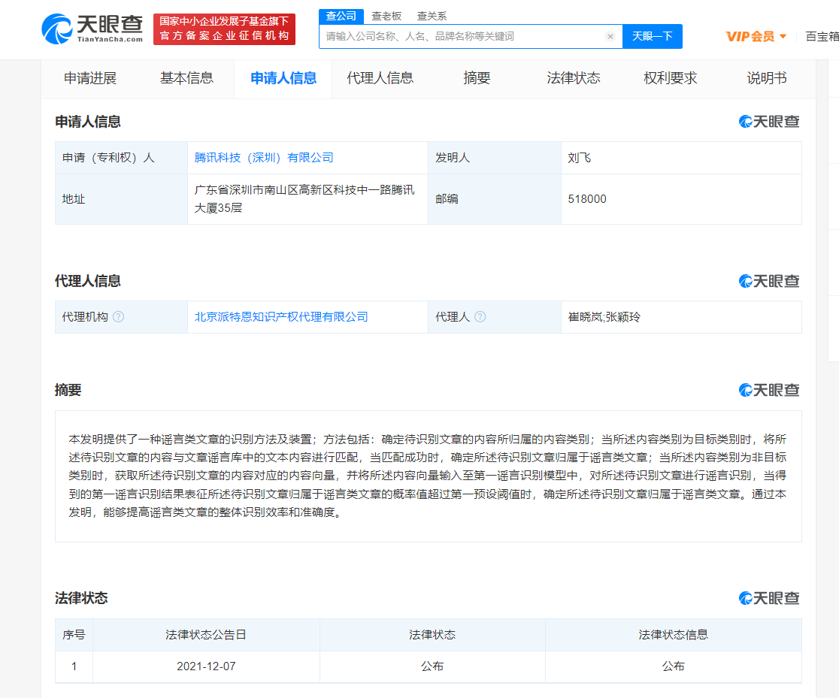Click the date 2021-12-07 cell
Image resolution: width=839 pixels, height=698 pixels.
tap(206, 666)
